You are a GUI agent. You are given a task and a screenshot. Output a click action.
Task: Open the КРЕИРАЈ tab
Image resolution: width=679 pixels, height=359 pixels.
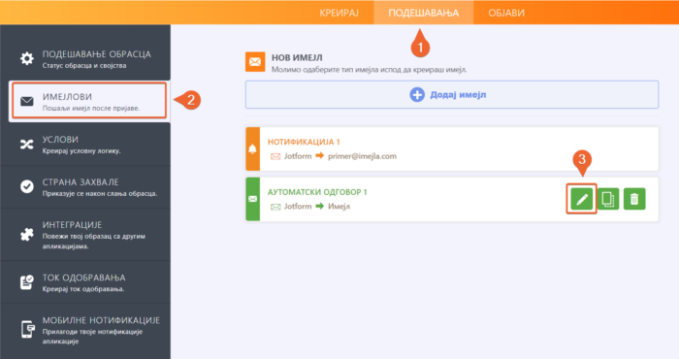coord(339,13)
